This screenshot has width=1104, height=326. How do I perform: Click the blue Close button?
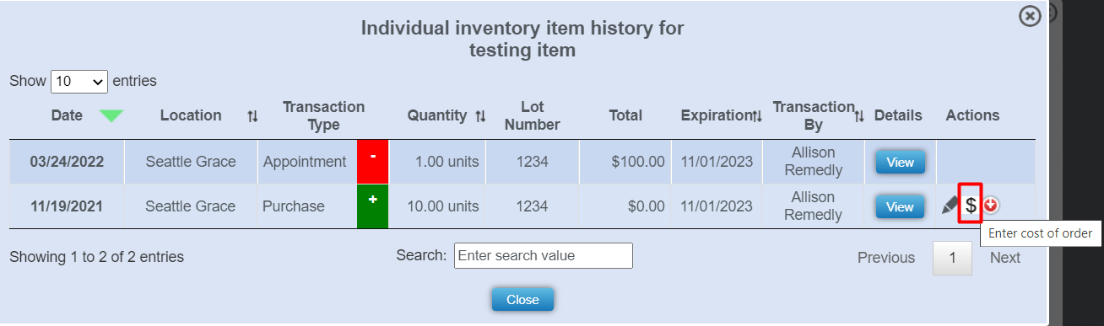pos(522,299)
